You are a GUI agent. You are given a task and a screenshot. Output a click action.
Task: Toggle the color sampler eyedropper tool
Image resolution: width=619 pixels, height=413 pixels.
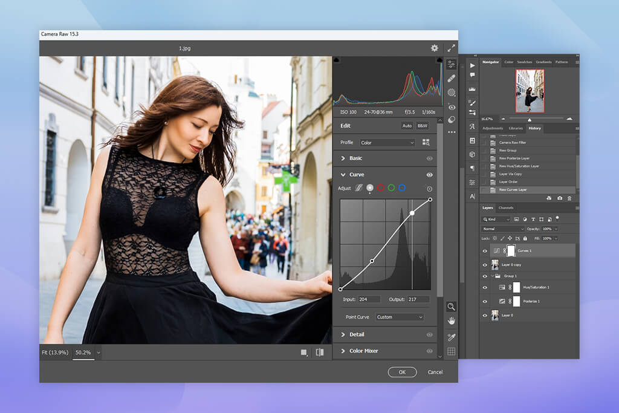tap(451, 337)
